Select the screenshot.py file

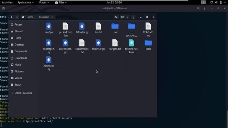[65, 47]
